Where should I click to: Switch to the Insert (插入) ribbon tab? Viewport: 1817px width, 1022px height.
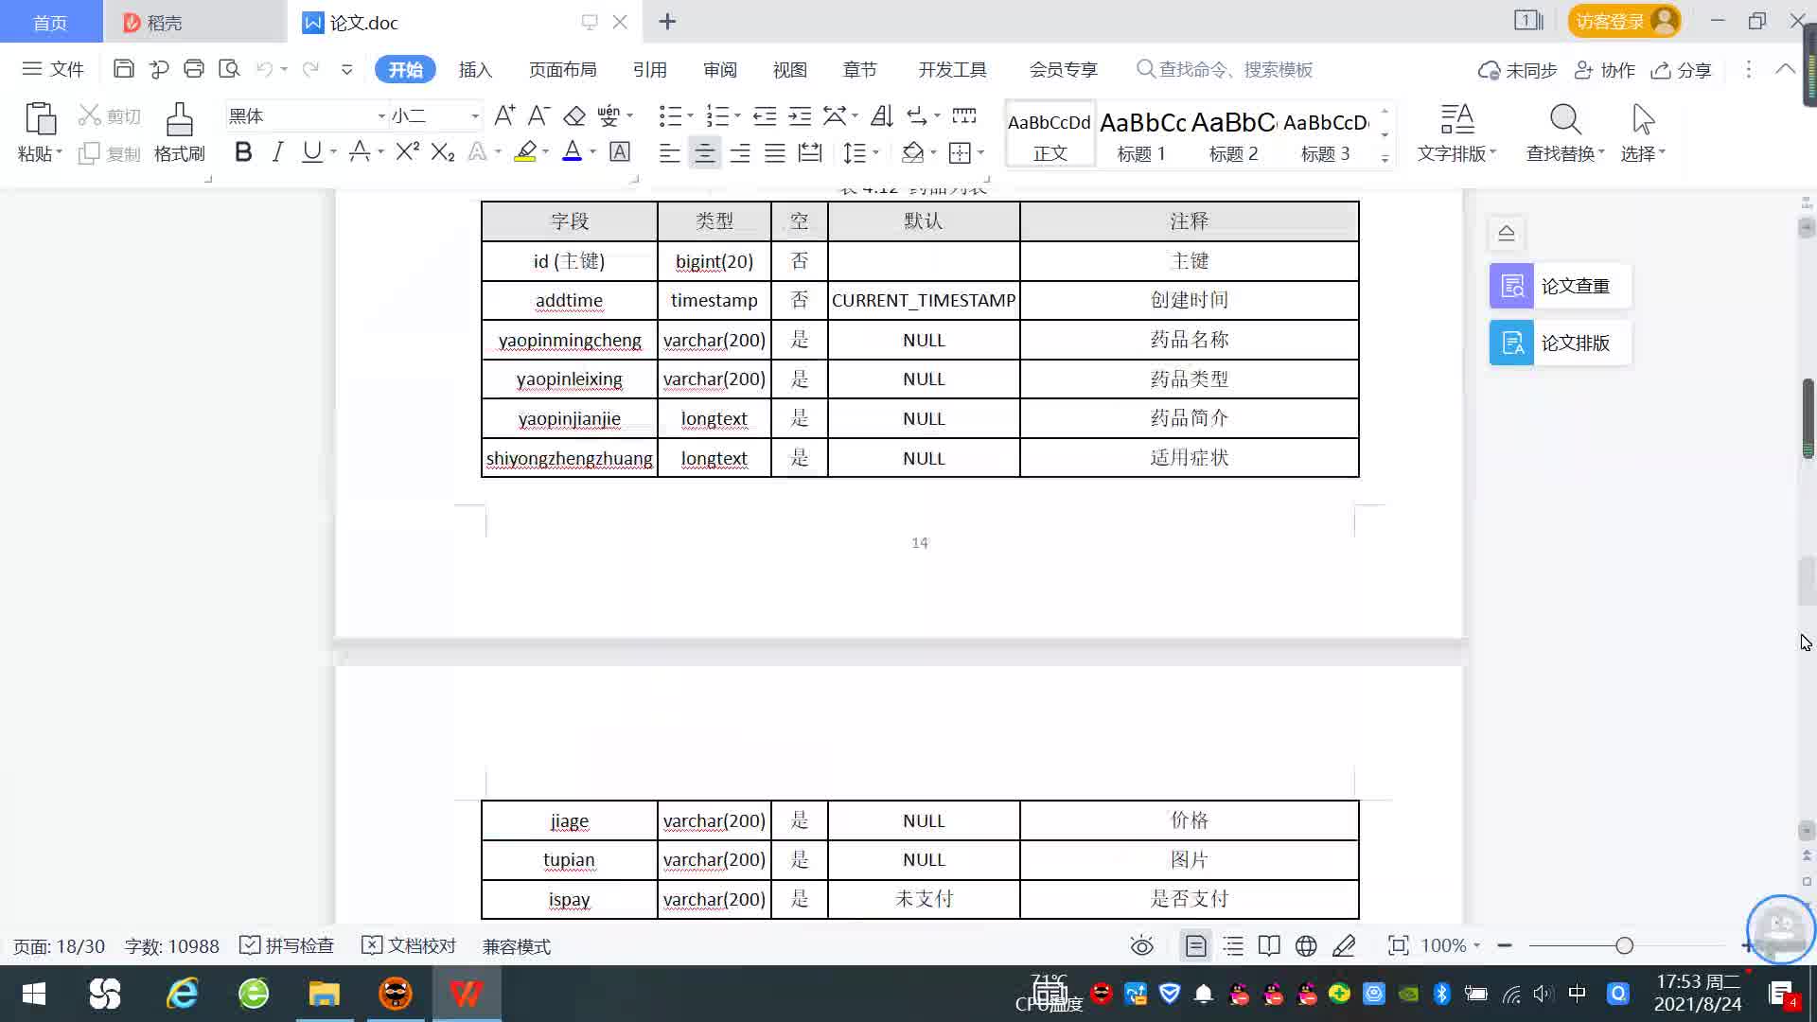point(475,69)
